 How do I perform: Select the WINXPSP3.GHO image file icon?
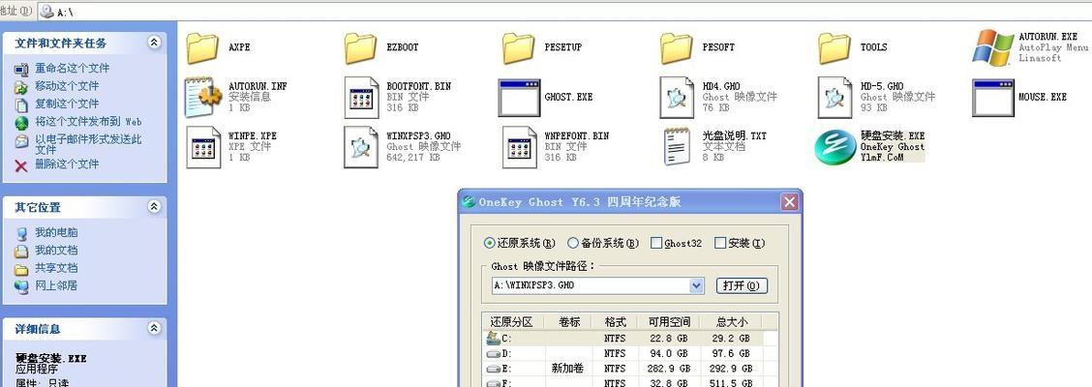coord(361,147)
